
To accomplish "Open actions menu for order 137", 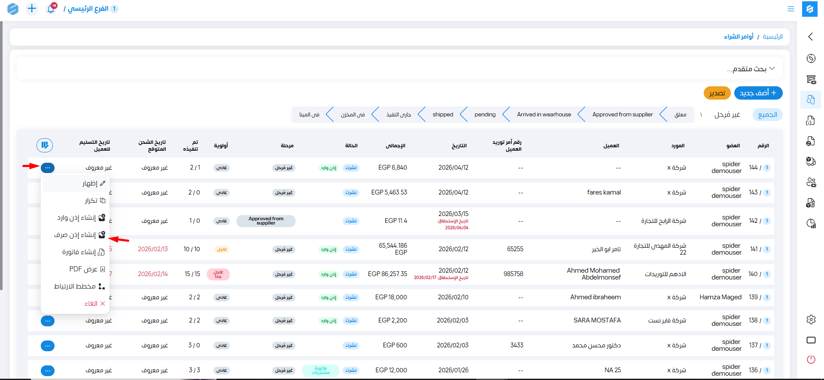I will pos(48,346).
